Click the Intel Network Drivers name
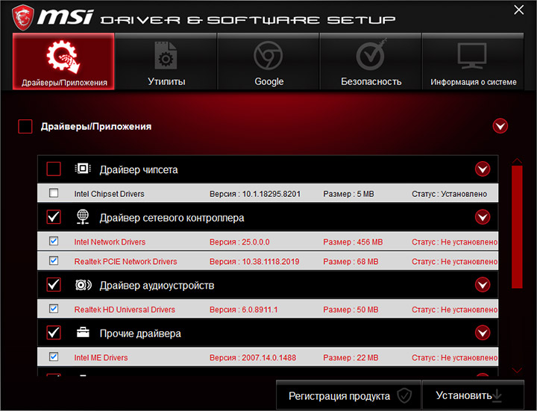This screenshot has width=537, height=411. [x=110, y=242]
